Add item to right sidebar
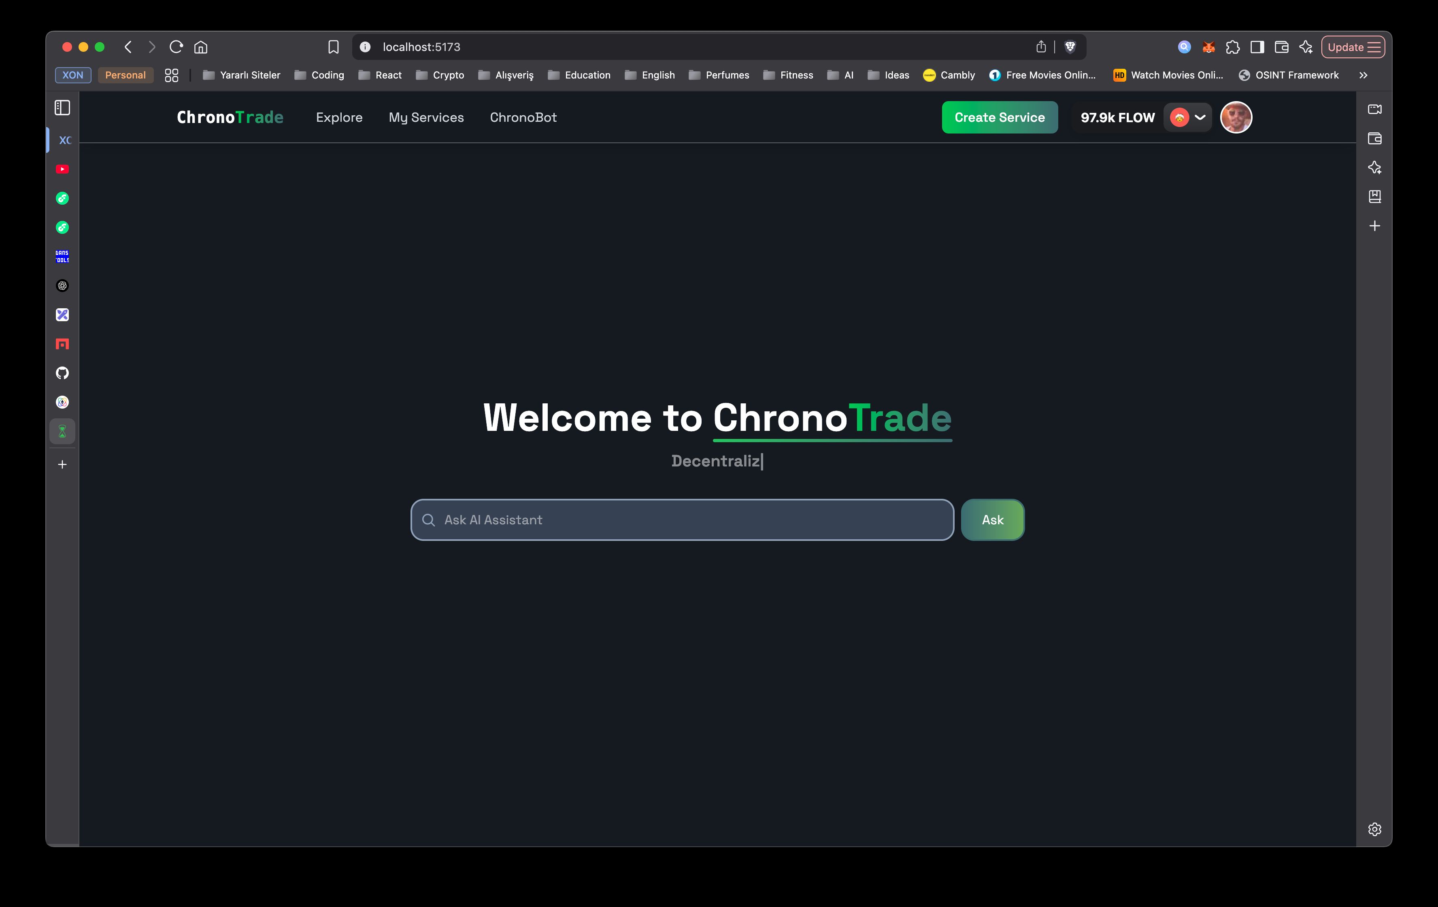The width and height of the screenshot is (1438, 907). click(x=1375, y=226)
